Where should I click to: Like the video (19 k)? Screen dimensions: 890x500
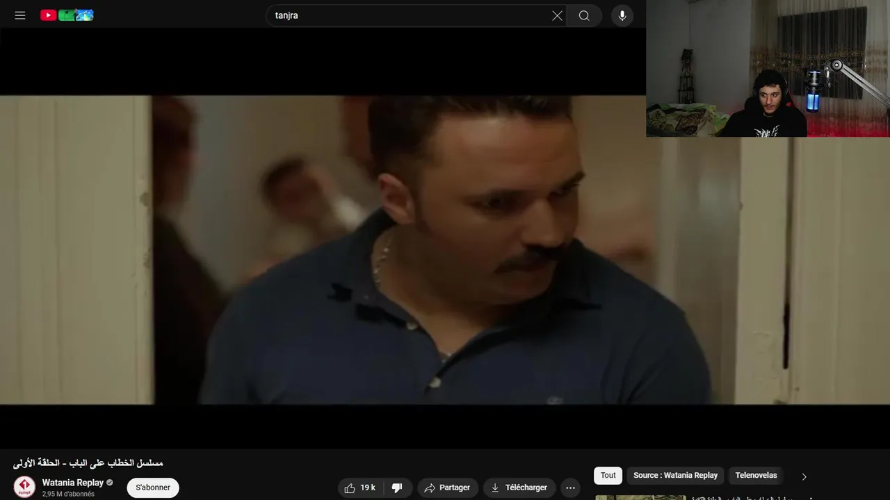coord(360,487)
